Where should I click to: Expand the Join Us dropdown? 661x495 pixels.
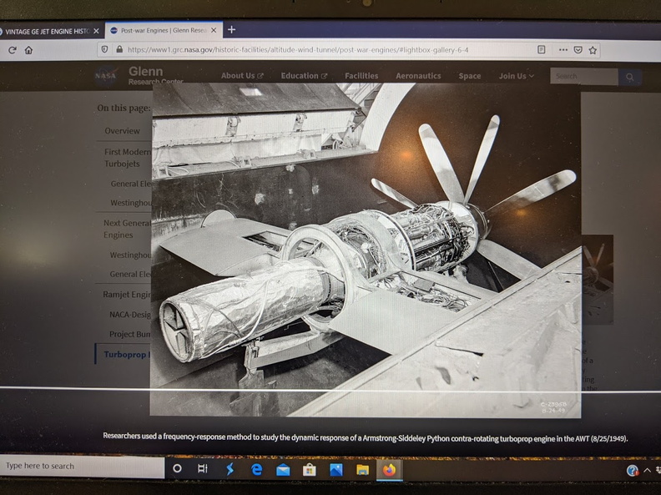tap(516, 76)
